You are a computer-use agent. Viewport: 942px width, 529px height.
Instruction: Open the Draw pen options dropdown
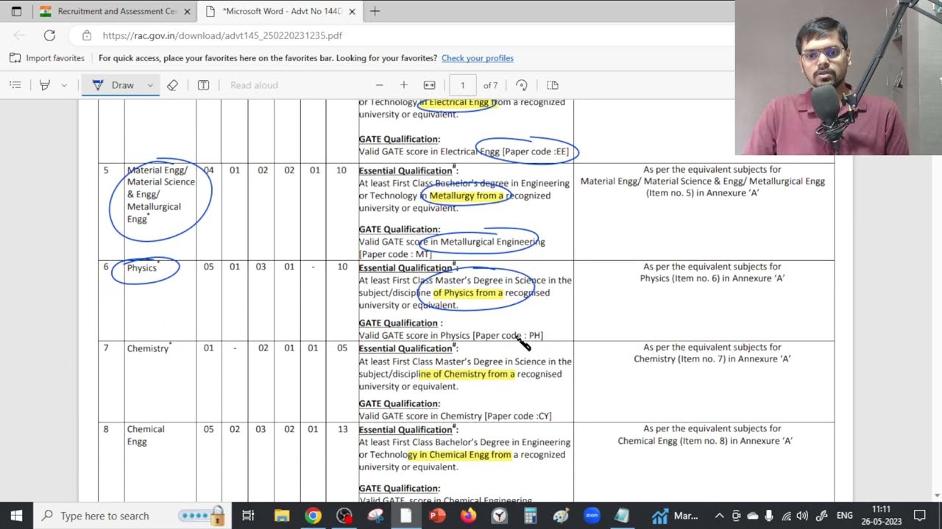(150, 85)
